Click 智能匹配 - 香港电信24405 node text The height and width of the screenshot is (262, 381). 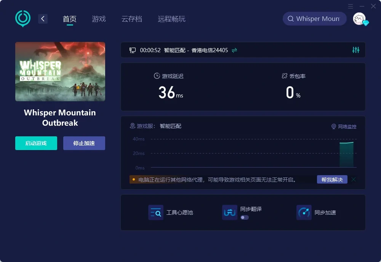pyautogui.click(x=196, y=50)
